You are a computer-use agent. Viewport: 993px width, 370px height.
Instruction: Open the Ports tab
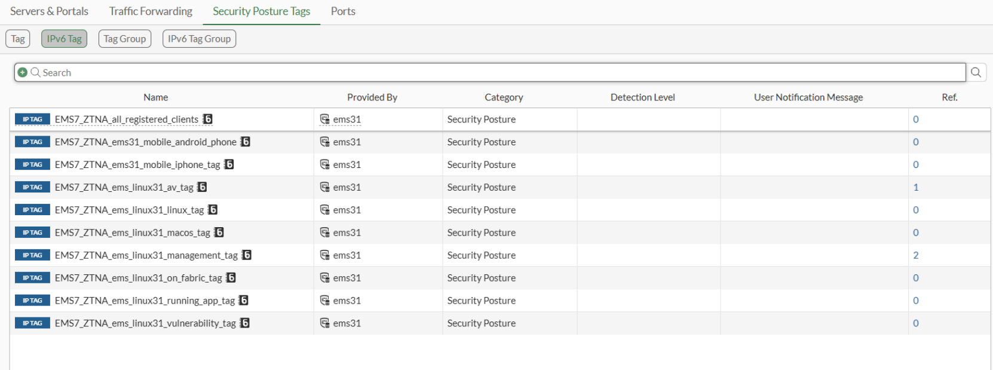coord(343,11)
